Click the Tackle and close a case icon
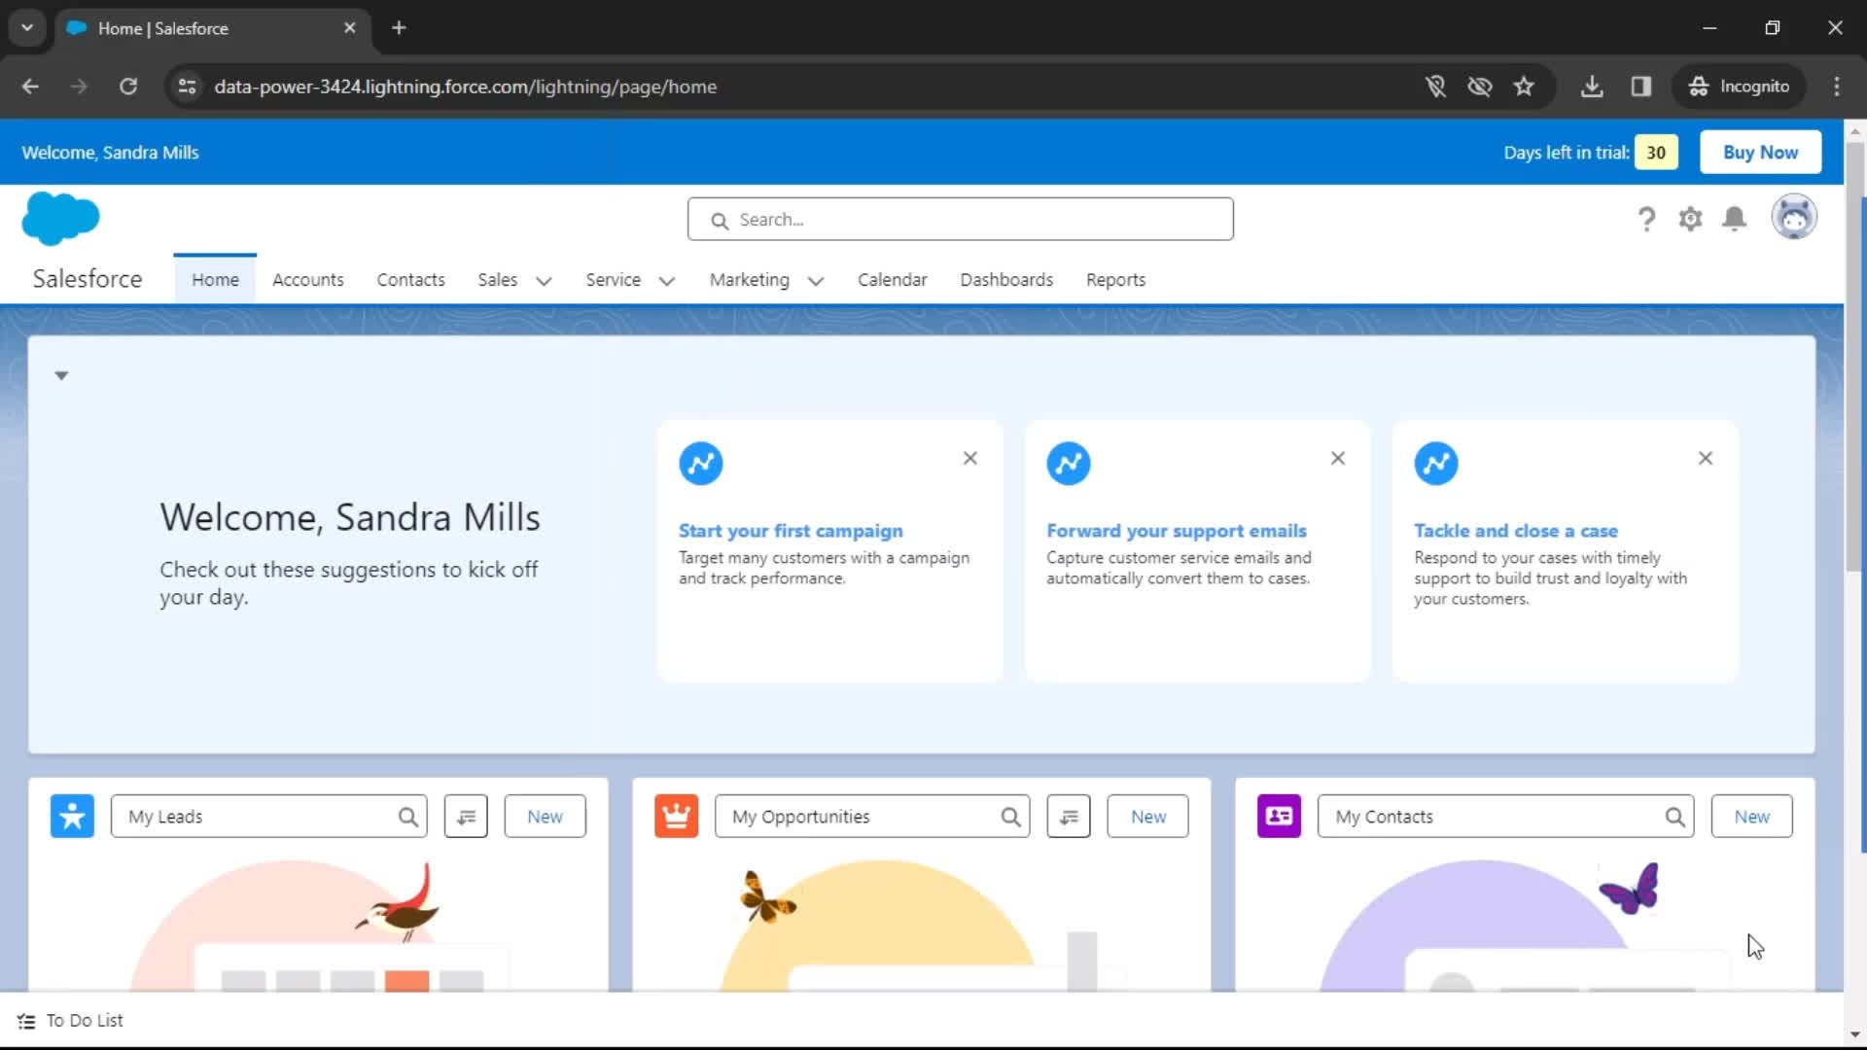 [x=1436, y=464]
